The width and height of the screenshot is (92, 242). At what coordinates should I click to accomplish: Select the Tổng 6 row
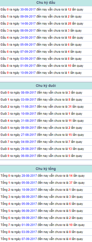tap(46, 218)
